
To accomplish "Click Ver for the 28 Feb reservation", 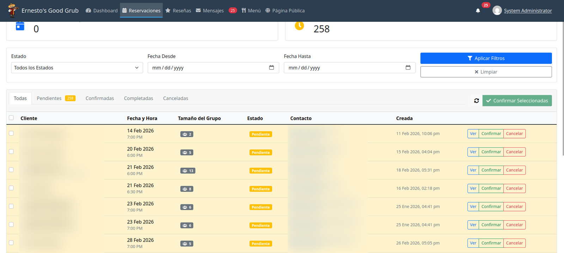I will pyautogui.click(x=473, y=243).
